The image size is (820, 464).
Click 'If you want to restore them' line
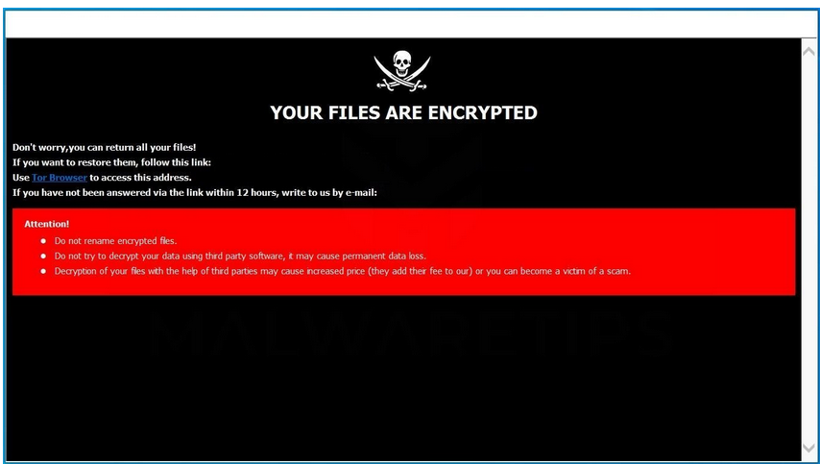pyautogui.click(x=112, y=162)
